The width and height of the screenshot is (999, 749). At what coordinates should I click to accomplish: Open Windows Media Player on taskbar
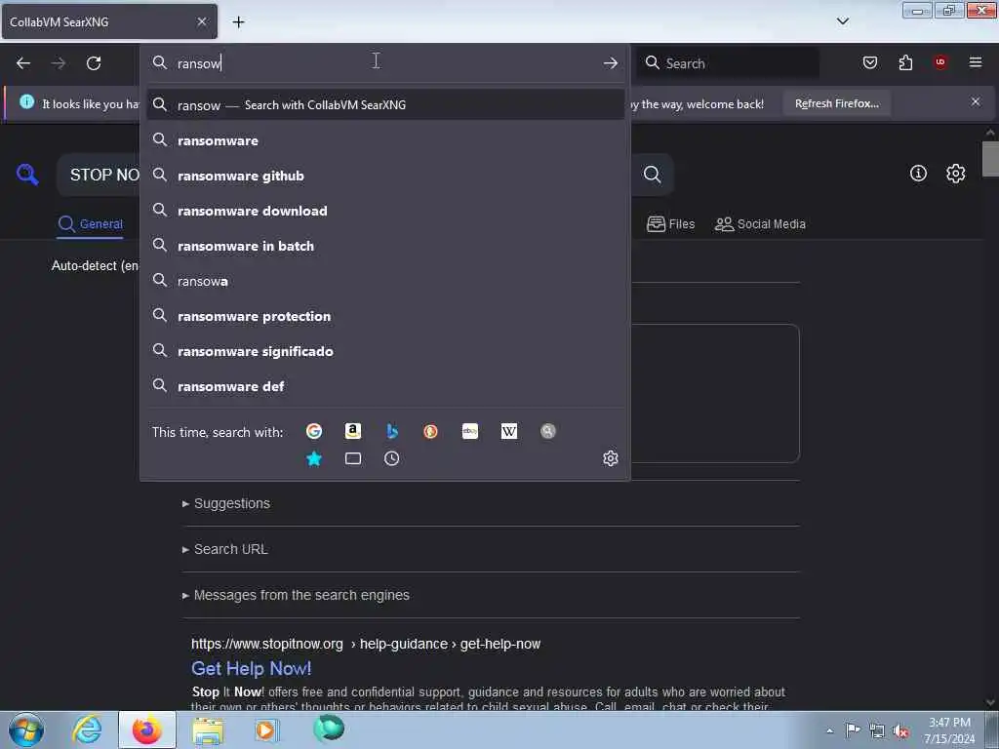[x=266, y=729]
